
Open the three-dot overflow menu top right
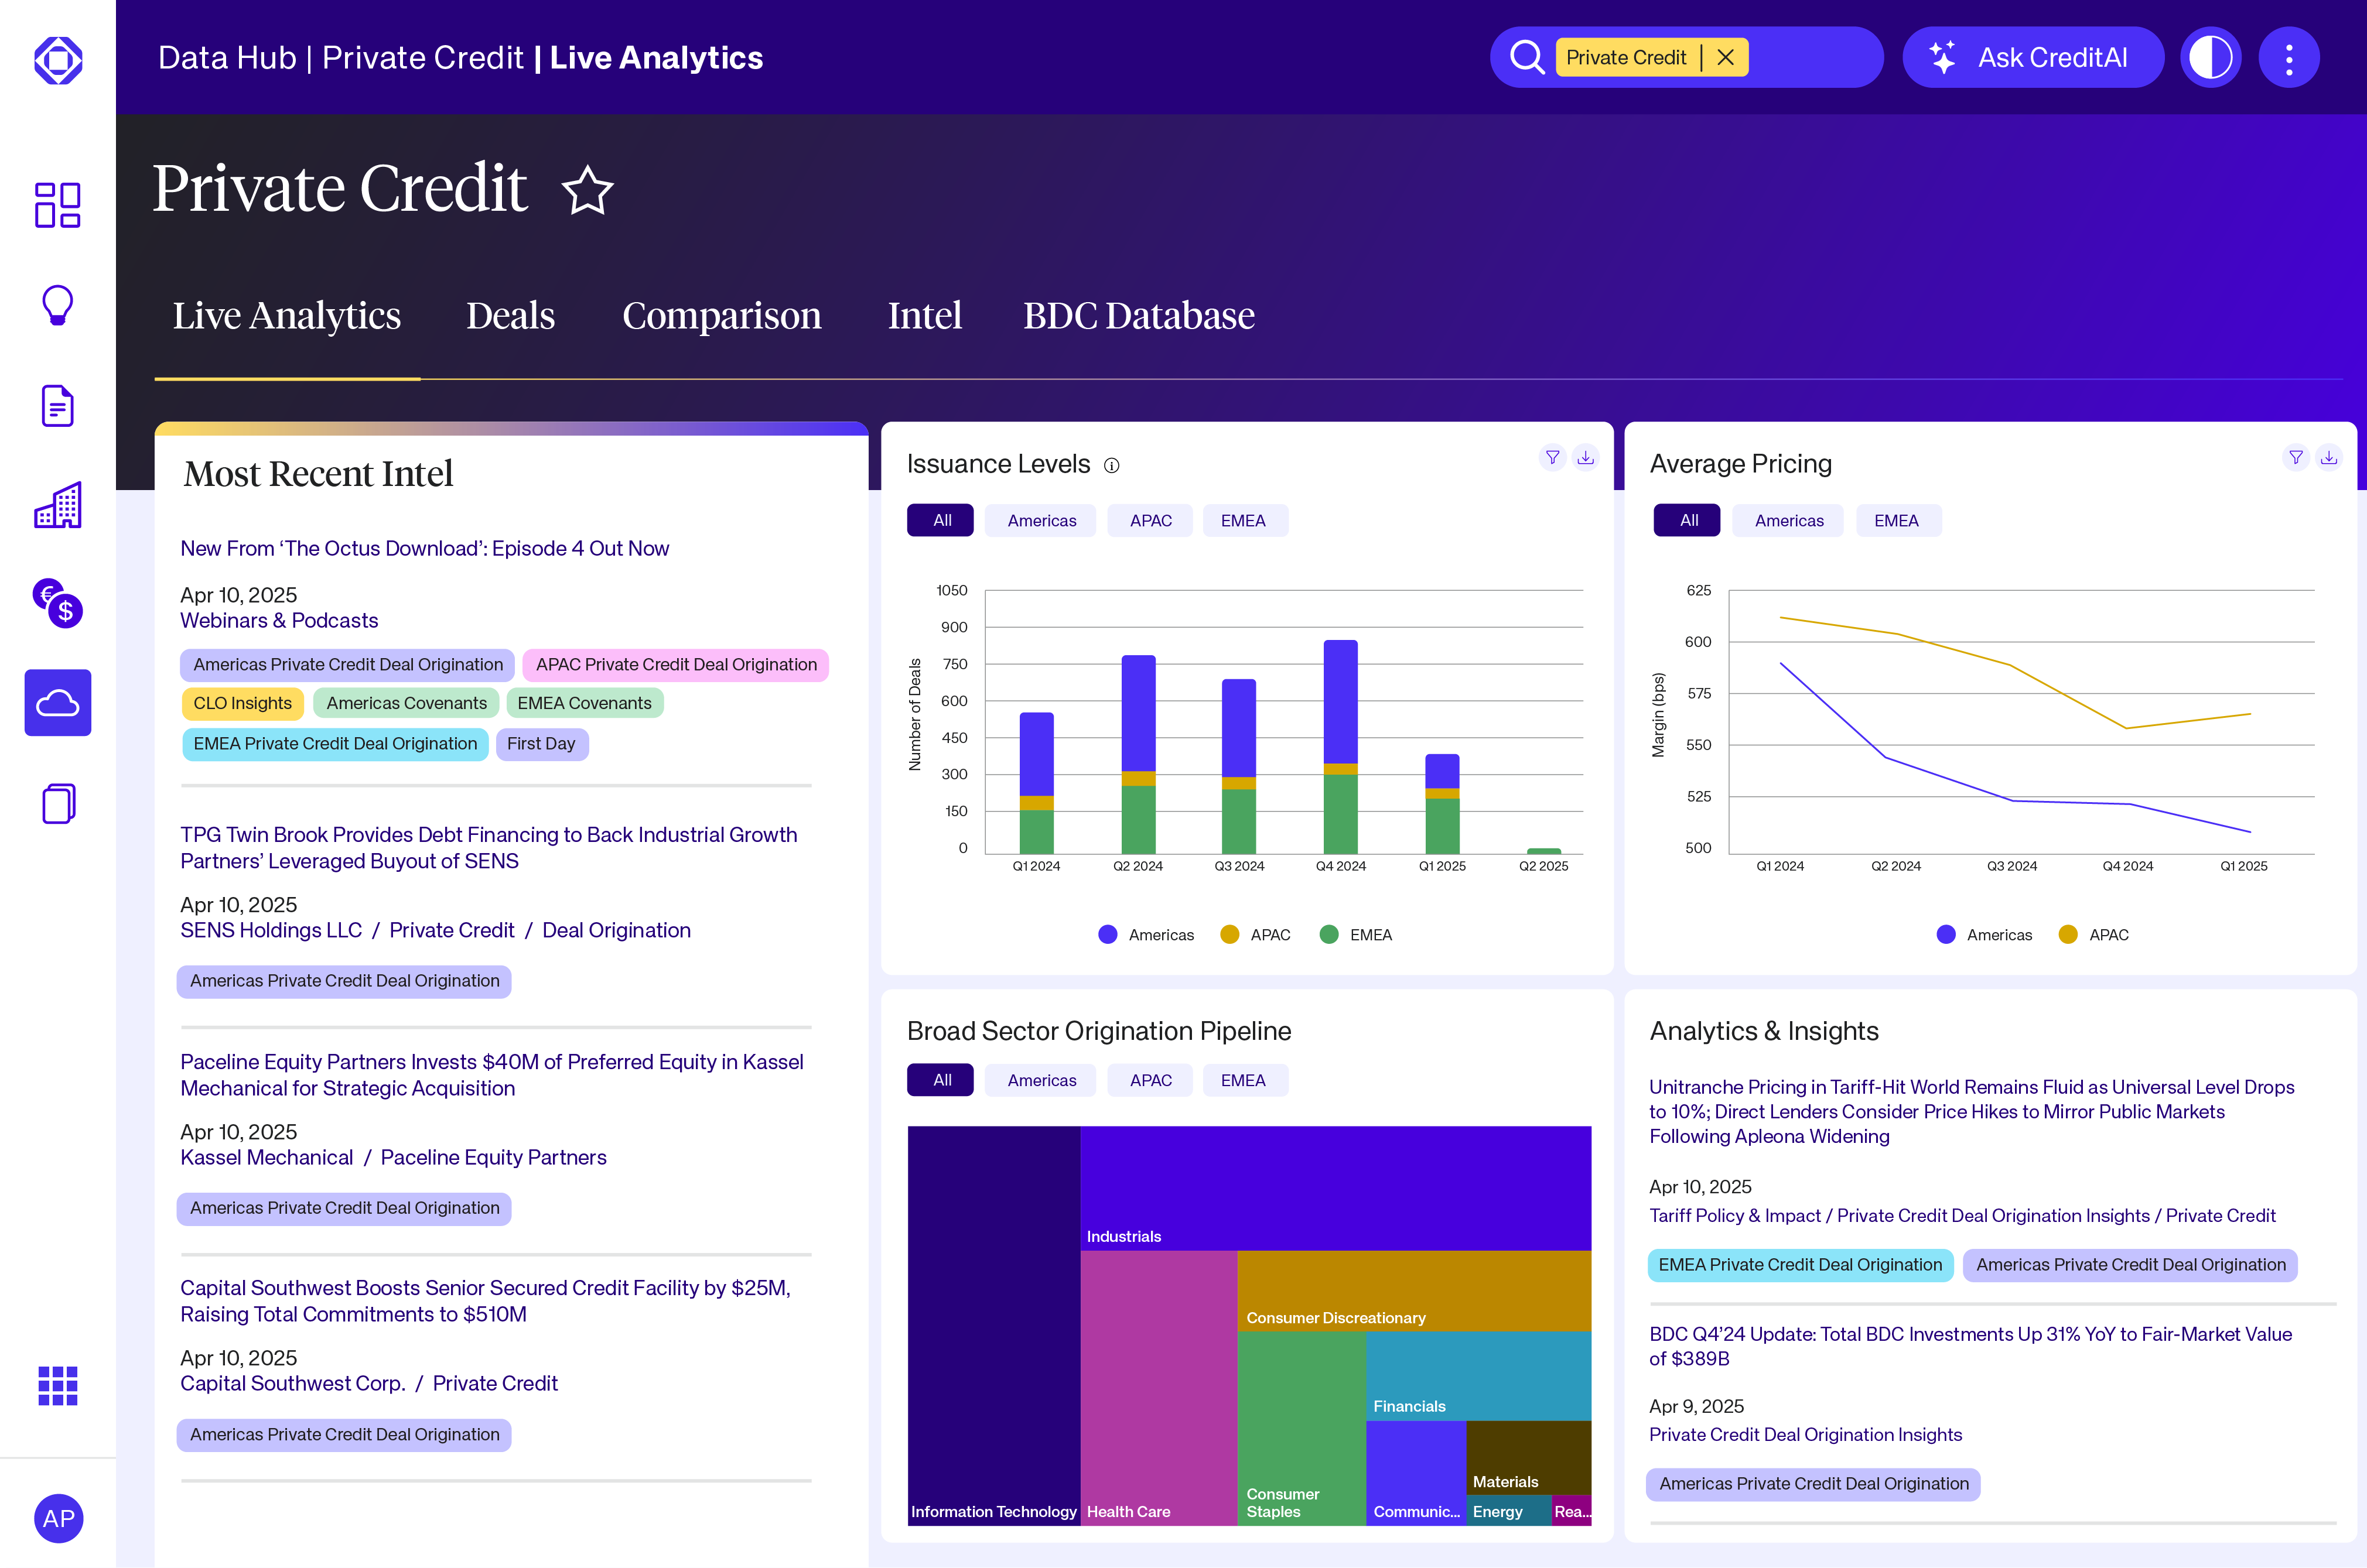(2289, 57)
